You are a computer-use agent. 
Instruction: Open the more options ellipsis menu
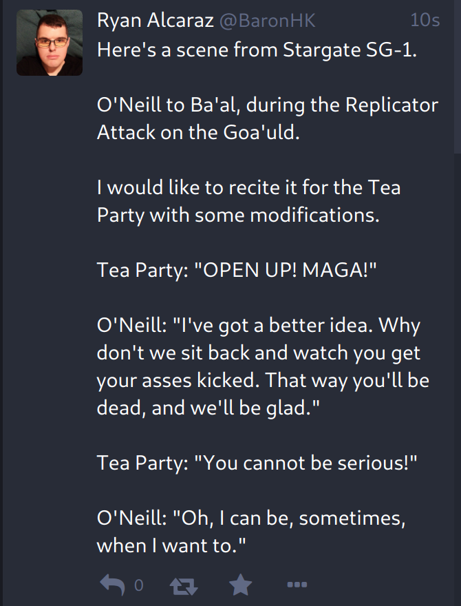point(297,585)
